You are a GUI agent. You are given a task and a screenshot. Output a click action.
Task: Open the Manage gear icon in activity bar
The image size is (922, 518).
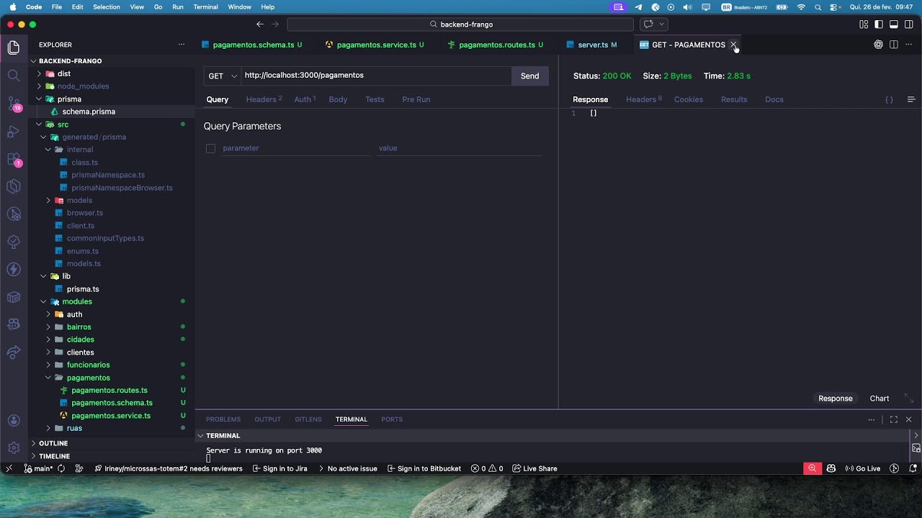tap(14, 447)
